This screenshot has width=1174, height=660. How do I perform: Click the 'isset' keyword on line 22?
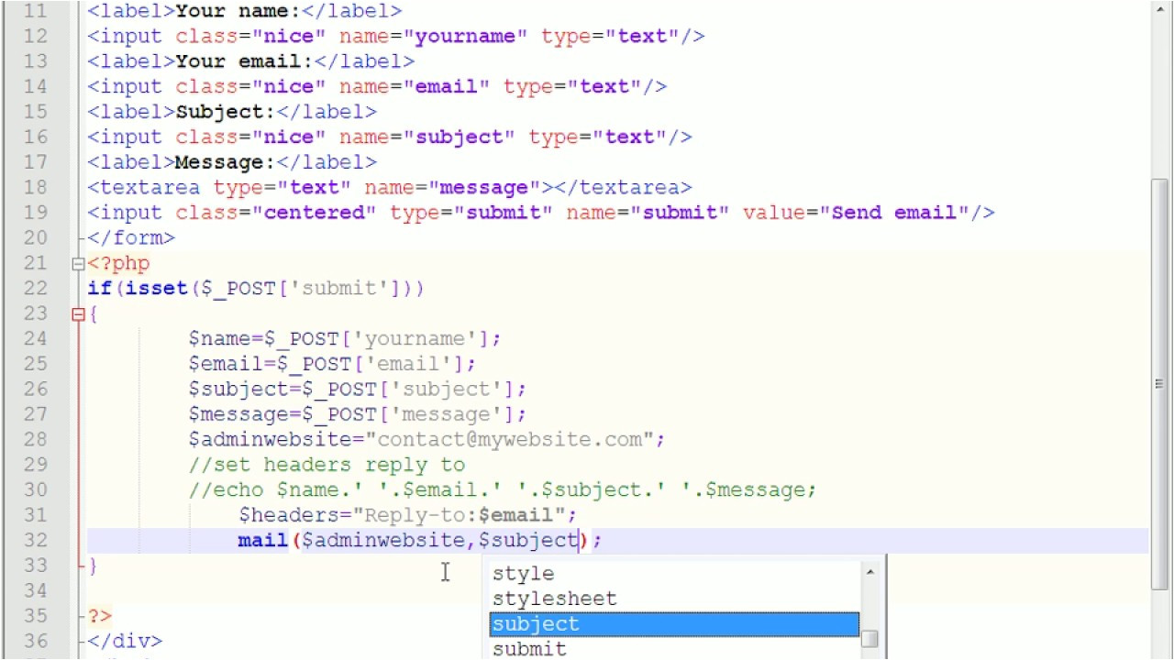click(157, 288)
